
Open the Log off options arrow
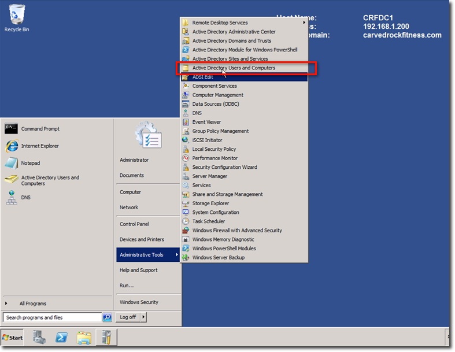pos(143,317)
